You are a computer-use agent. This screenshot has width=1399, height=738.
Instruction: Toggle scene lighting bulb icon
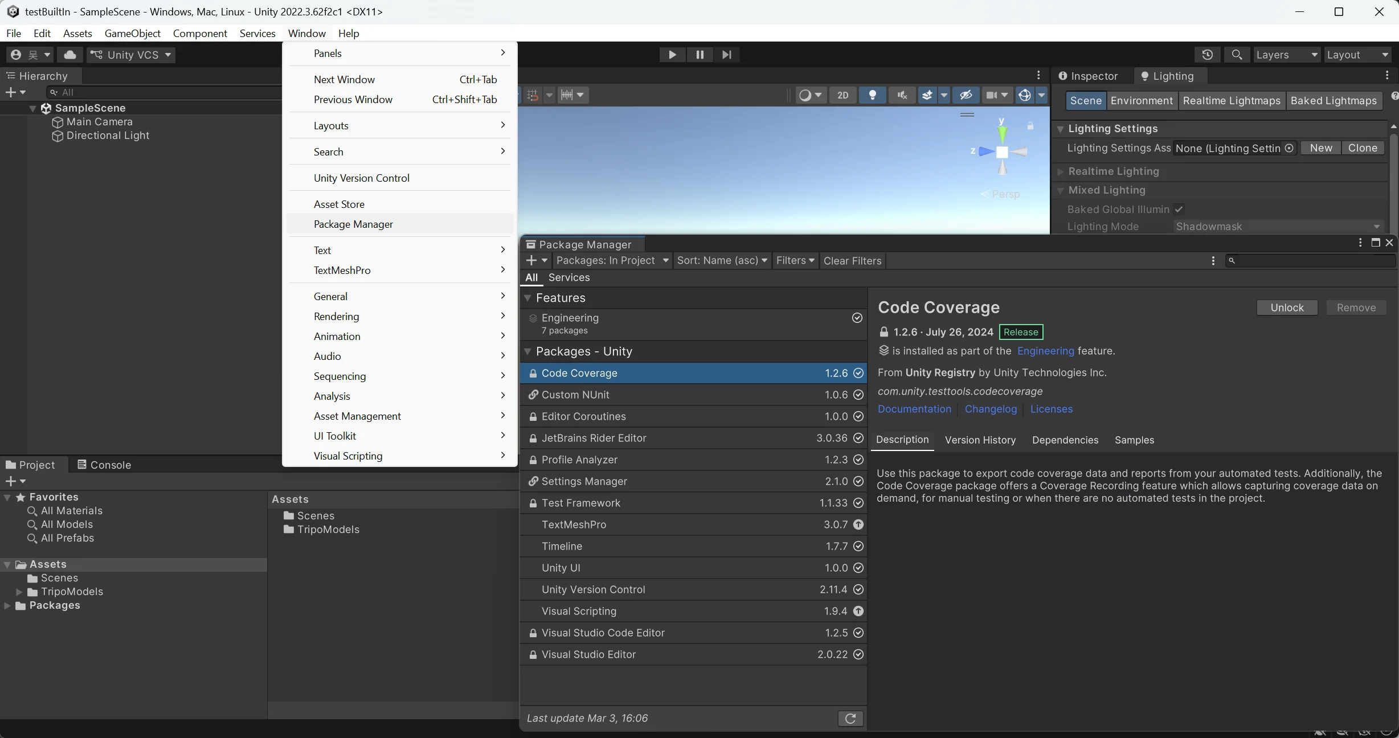coord(872,95)
